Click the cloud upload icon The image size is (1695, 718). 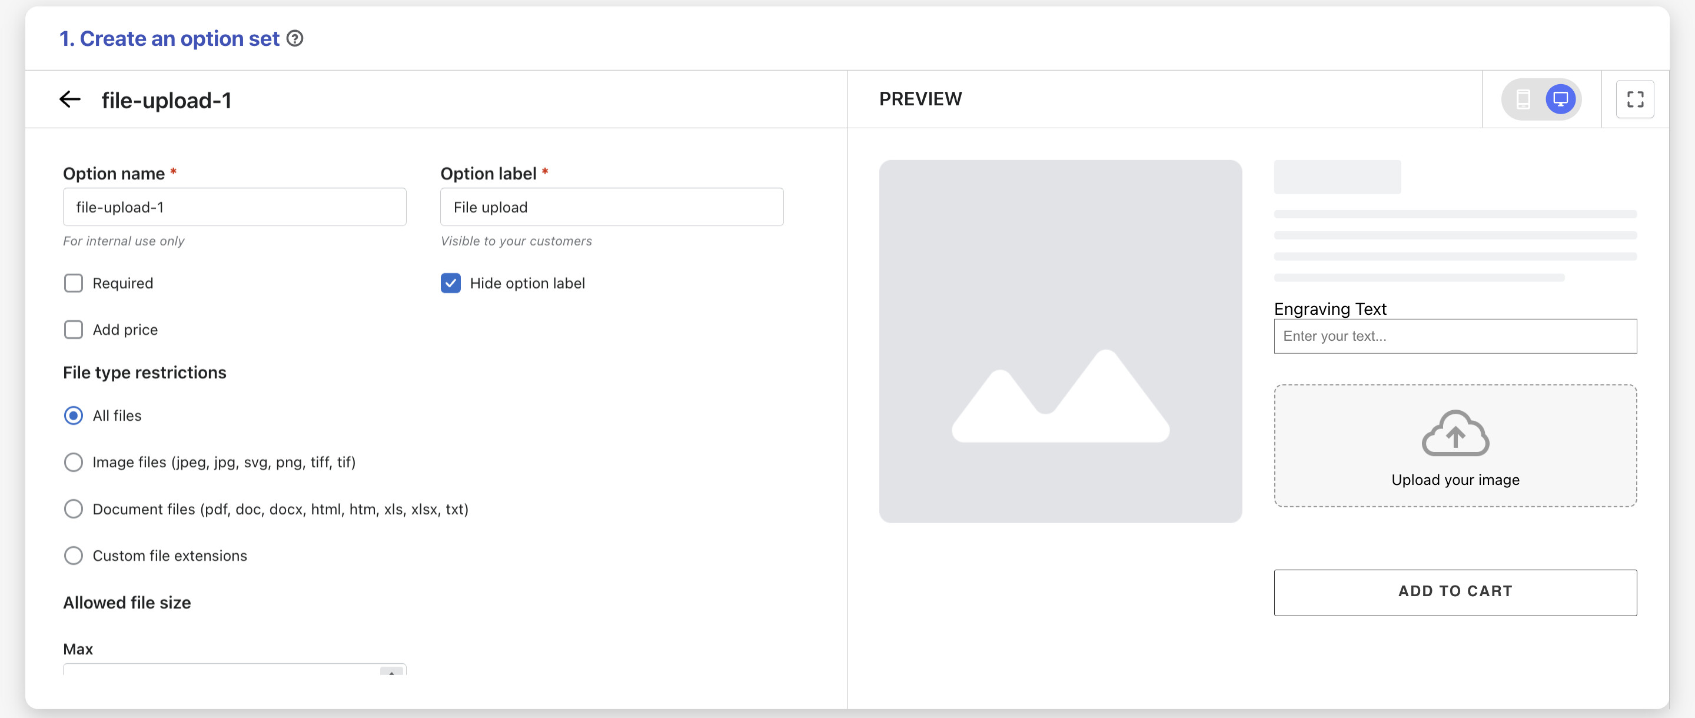[1455, 434]
